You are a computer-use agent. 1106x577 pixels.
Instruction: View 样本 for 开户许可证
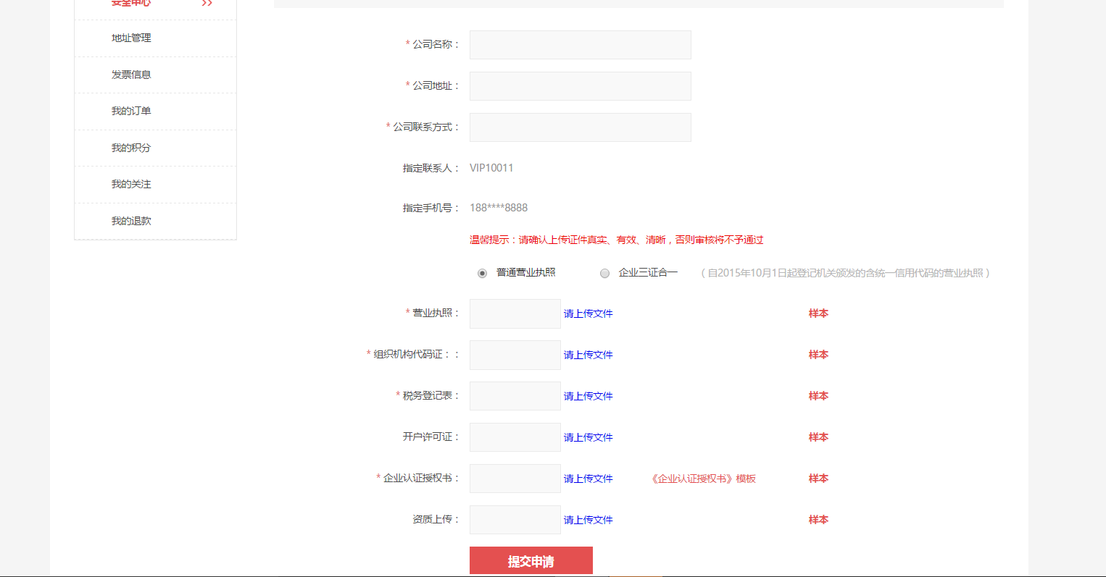[818, 437]
